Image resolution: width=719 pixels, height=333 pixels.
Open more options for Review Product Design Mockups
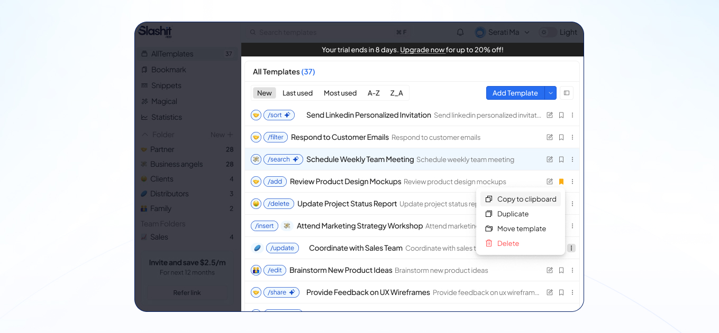[572, 182]
